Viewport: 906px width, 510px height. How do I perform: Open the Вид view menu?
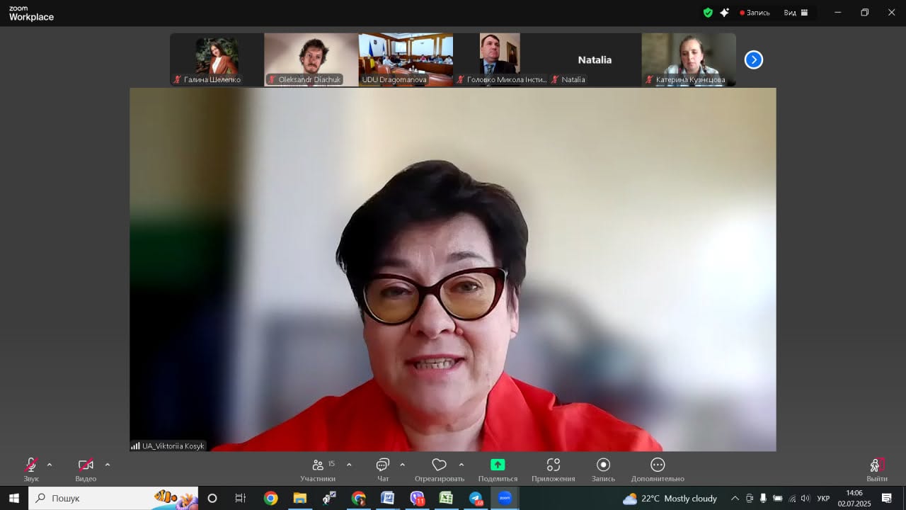796,13
